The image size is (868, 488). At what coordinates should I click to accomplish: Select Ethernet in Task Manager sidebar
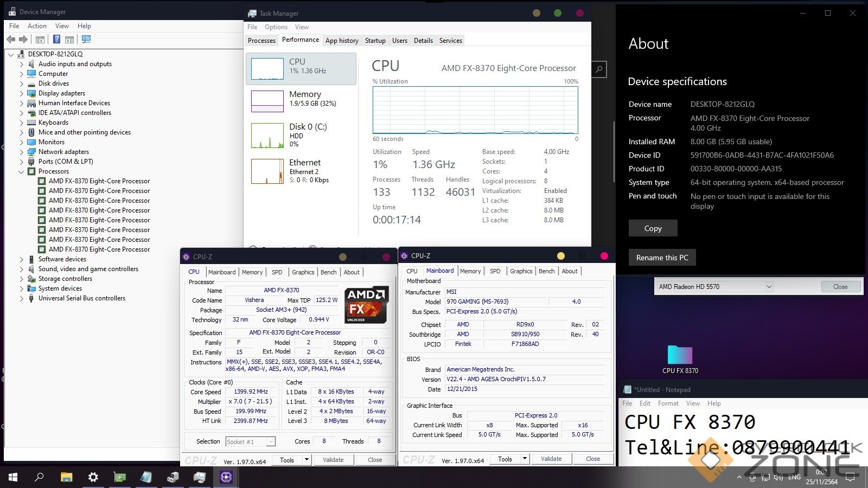[301, 171]
